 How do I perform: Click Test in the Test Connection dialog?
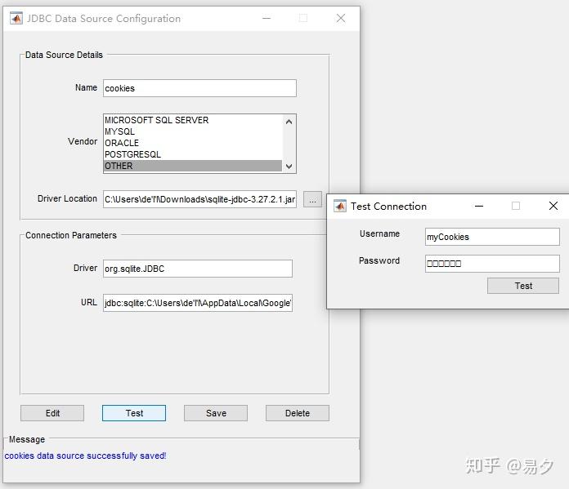[523, 286]
